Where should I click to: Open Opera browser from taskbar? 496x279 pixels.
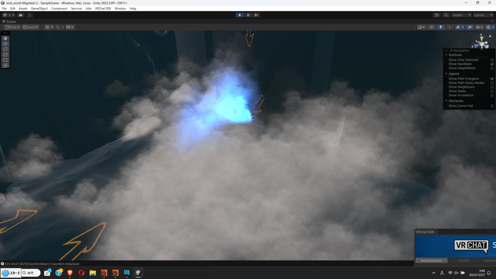(x=81, y=273)
